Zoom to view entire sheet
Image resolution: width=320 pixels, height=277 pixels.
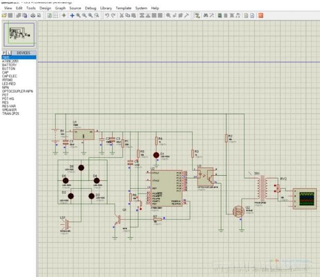(90, 16)
